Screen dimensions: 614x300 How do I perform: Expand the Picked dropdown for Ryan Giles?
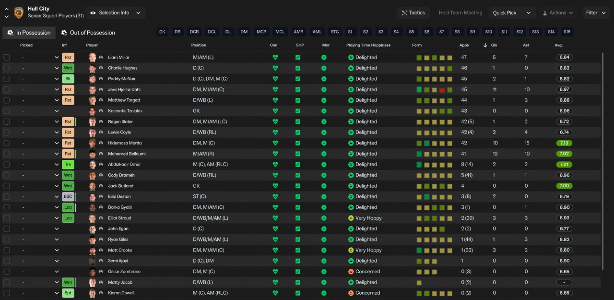[x=57, y=240]
